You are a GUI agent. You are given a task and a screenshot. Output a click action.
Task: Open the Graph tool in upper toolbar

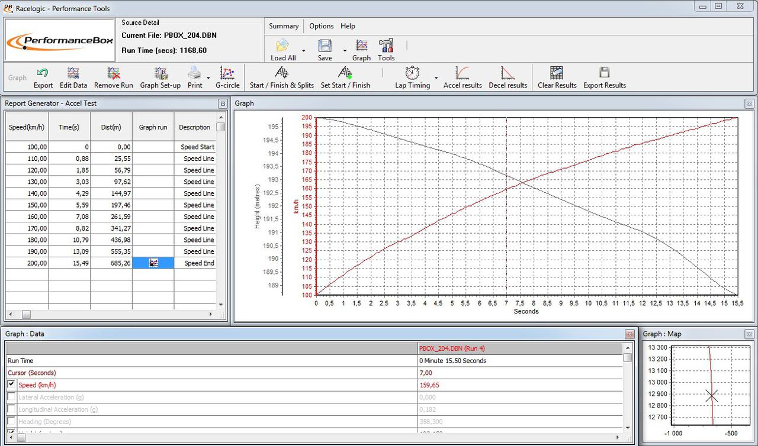tap(361, 50)
